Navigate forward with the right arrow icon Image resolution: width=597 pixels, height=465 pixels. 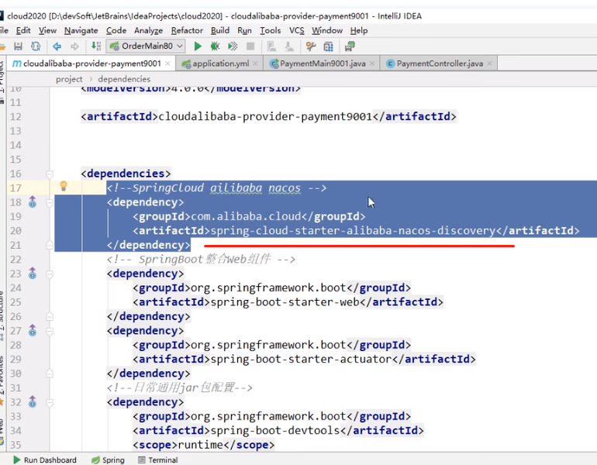(74, 46)
